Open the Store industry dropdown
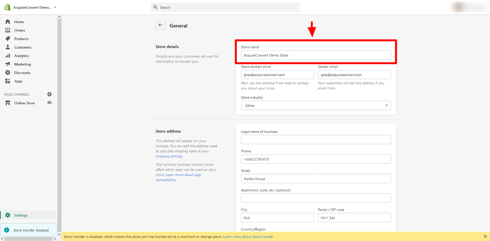Screen dimensions: 490x241 [316, 106]
